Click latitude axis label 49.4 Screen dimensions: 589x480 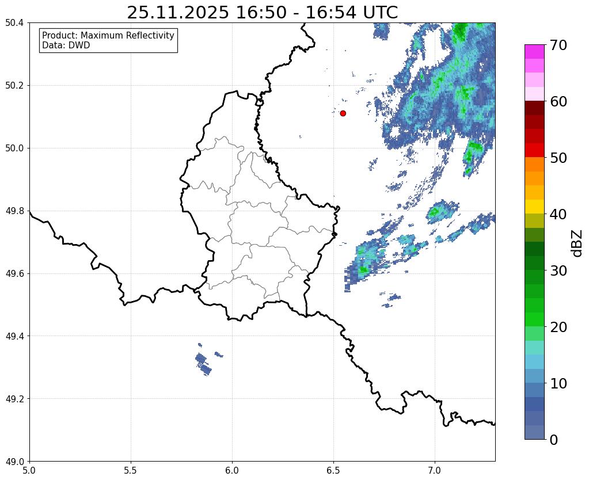(14, 336)
